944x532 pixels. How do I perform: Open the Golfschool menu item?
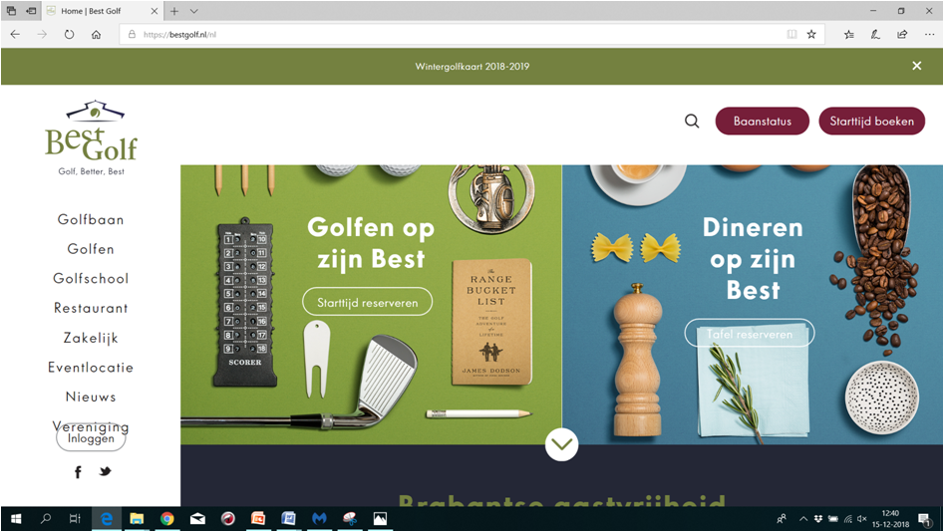[x=91, y=279]
